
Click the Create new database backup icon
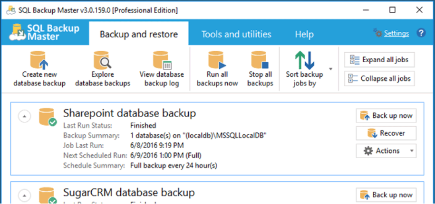pyautogui.click(x=39, y=60)
